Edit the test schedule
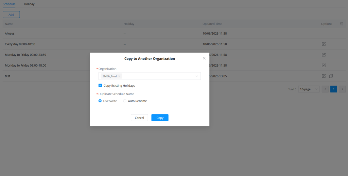This screenshot has height=176, width=348. tap(324, 76)
